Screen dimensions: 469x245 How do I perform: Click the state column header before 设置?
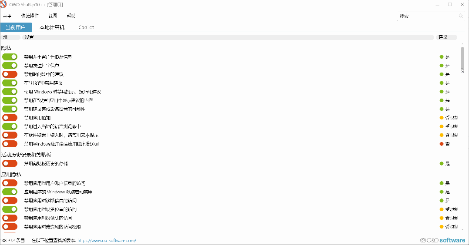[x=10, y=37]
